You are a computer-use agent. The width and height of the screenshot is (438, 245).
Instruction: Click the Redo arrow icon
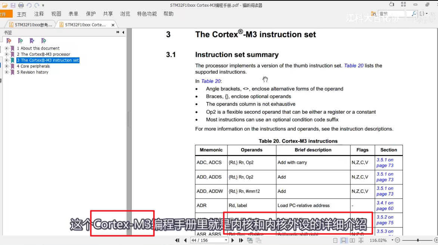tap(37, 5)
